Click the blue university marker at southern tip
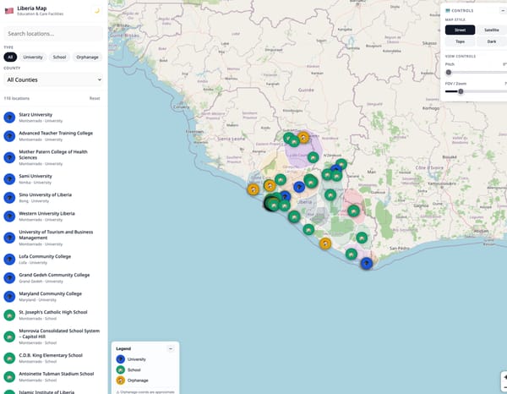 point(367,264)
